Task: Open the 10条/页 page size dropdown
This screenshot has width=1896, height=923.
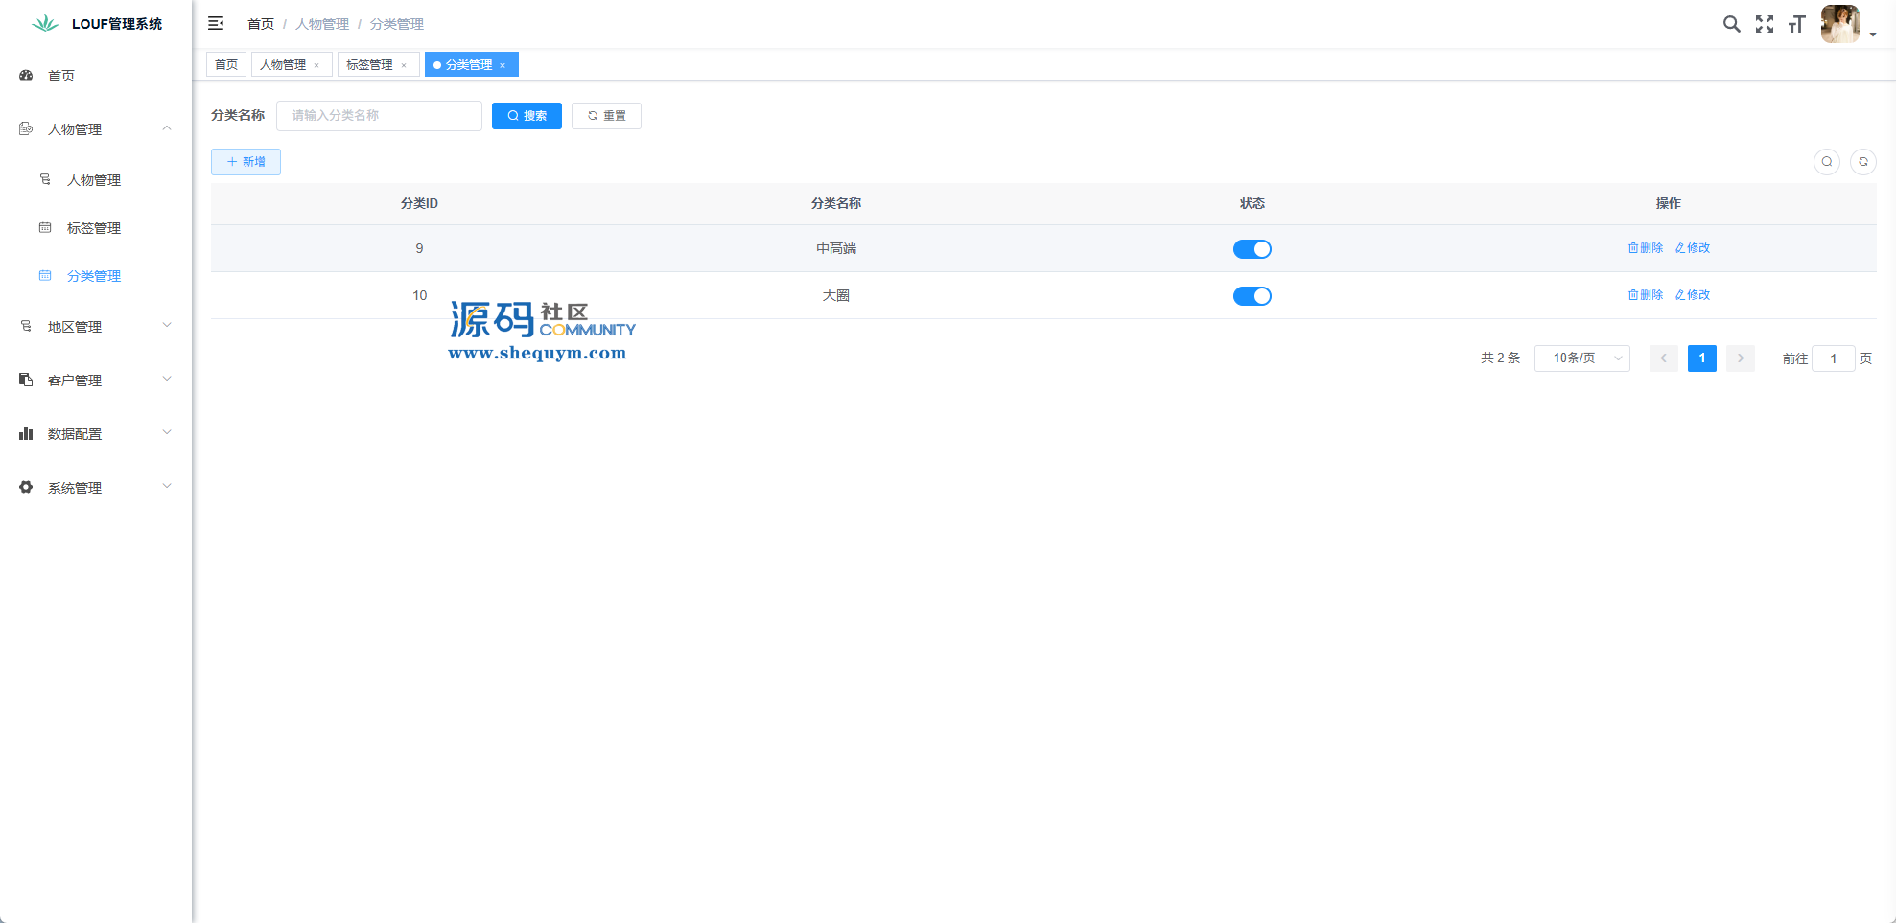Action: [x=1581, y=358]
